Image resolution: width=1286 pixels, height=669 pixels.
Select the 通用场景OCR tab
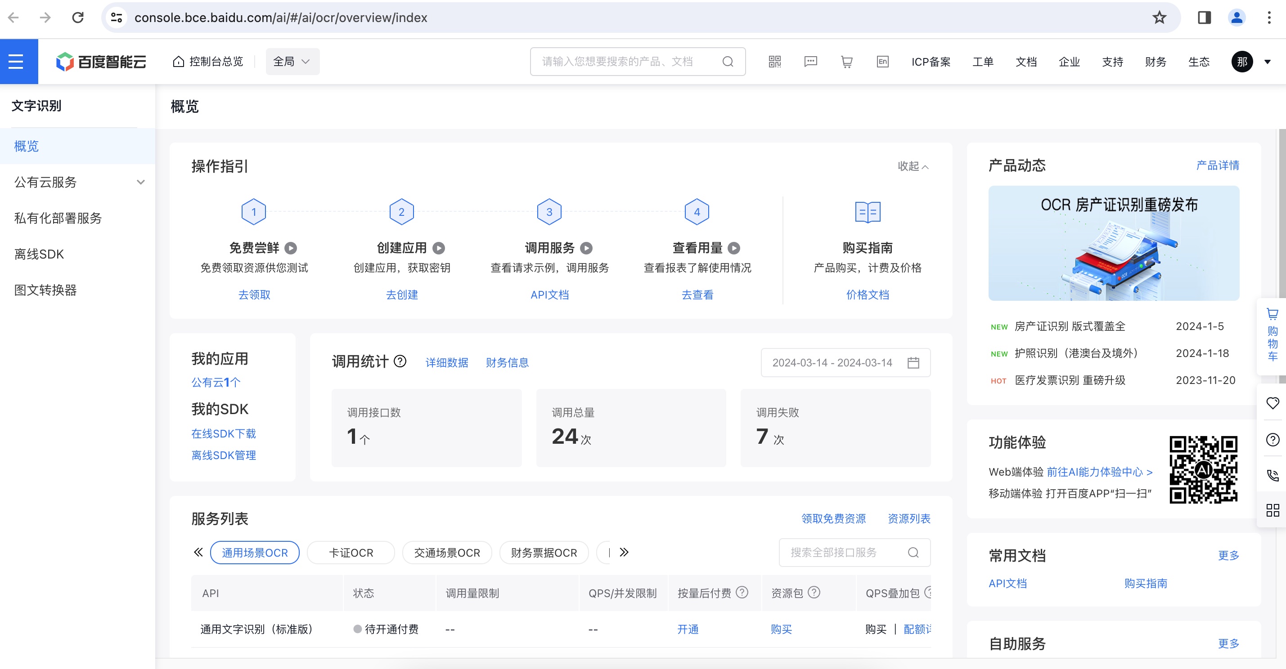(255, 552)
